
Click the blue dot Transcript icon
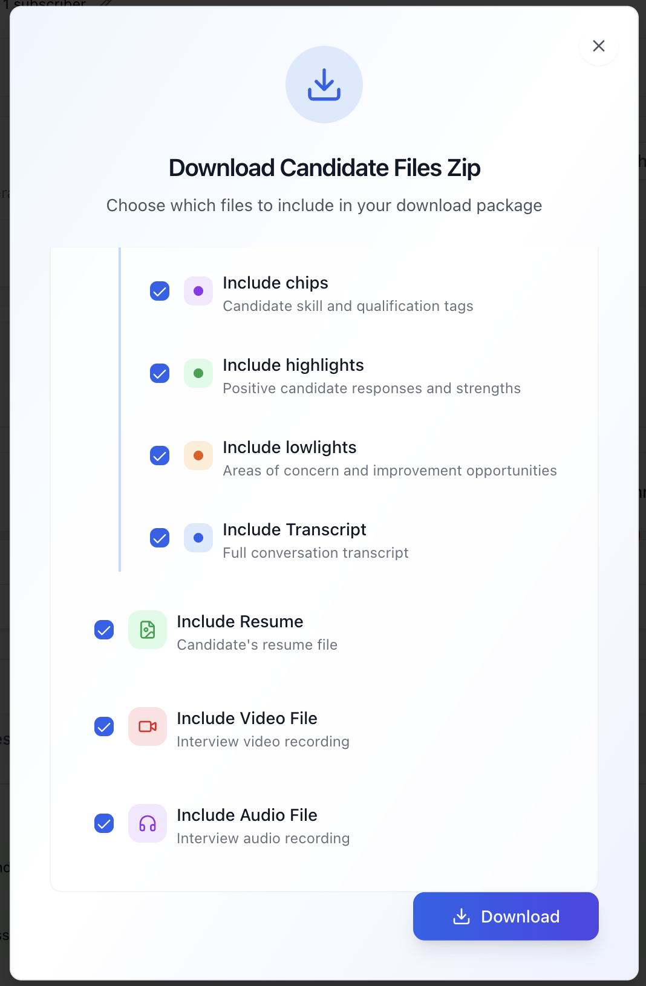198,538
